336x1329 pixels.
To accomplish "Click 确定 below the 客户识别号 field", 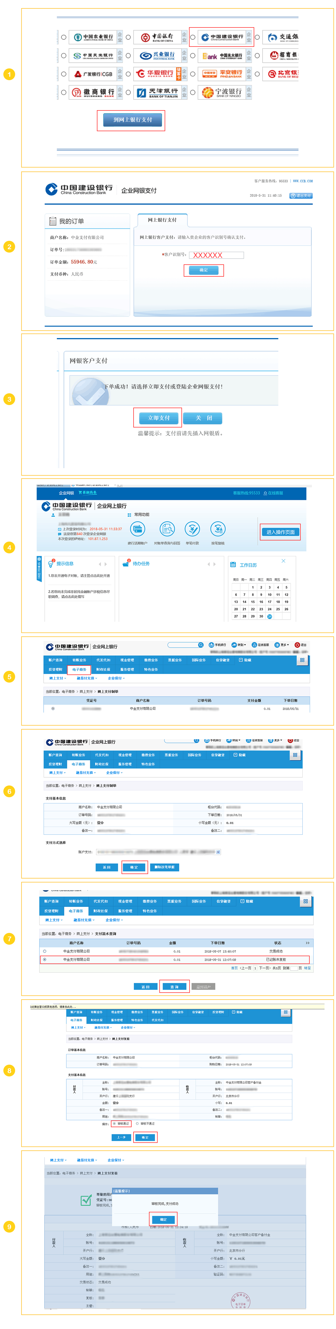I will click(x=204, y=270).
